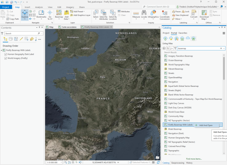Open the Contents pane options dropdown
Screen dimensions: 227x165
[37, 27]
